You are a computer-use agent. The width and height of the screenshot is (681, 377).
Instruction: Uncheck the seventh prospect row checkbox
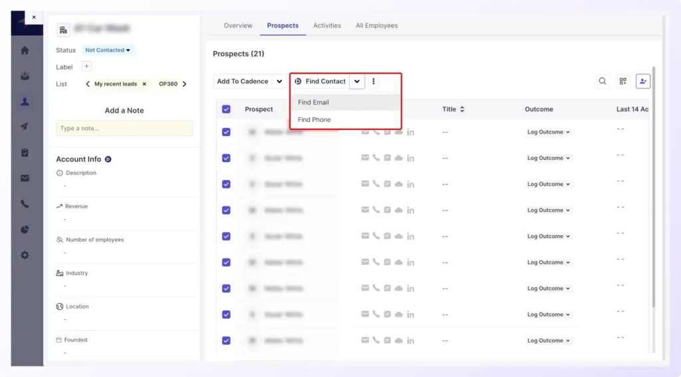click(226, 288)
